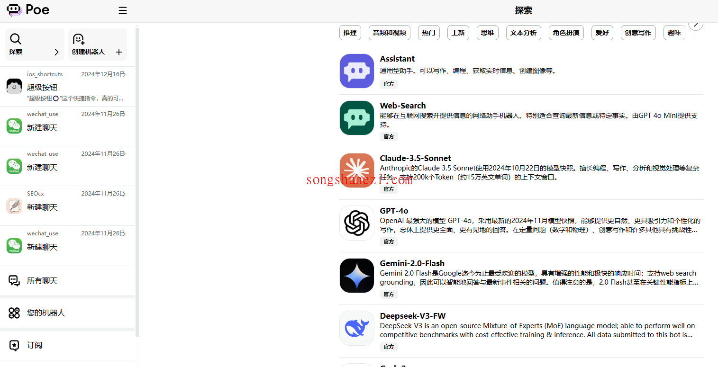Viewport: 718px width, 367px height.
Task: Toggle the hamburger sidebar menu
Action: click(x=123, y=10)
